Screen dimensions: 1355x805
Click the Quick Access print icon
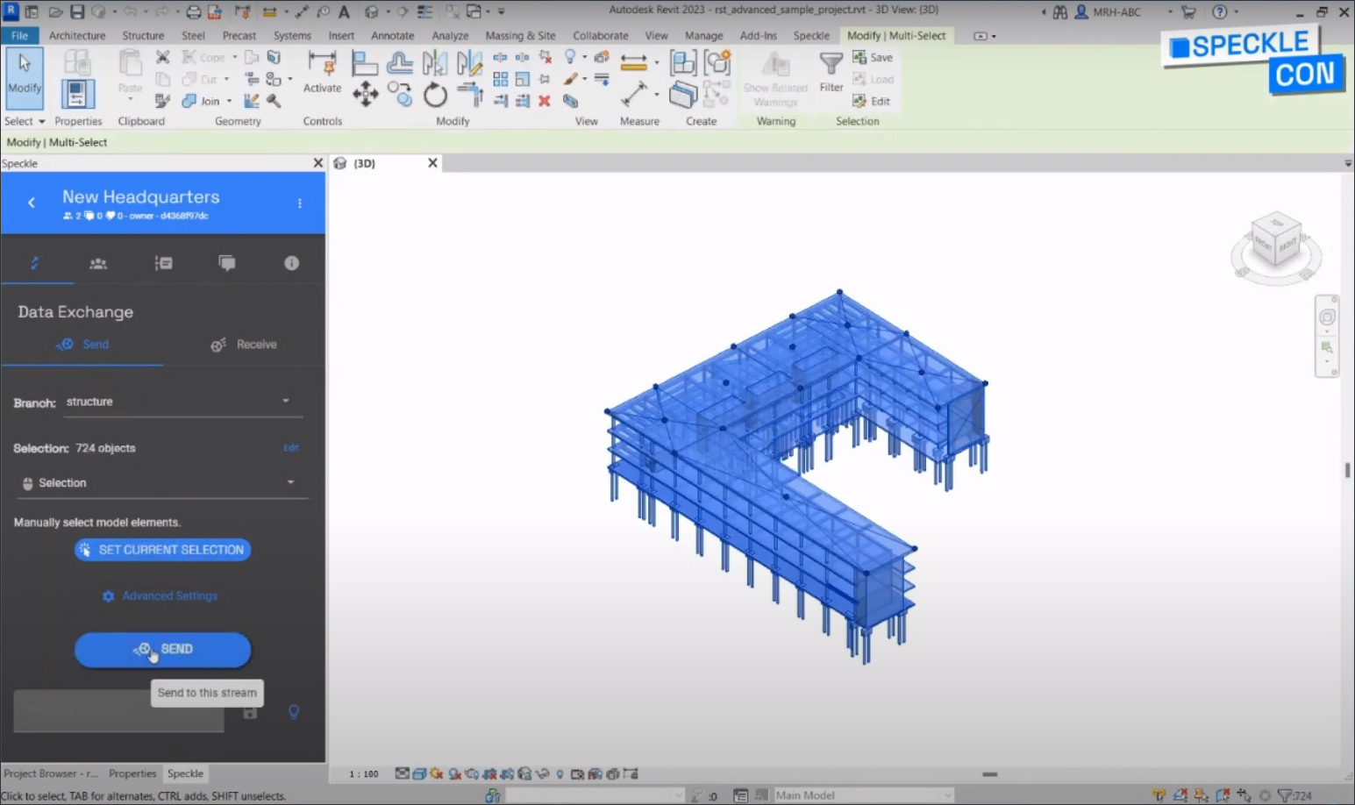coord(193,12)
